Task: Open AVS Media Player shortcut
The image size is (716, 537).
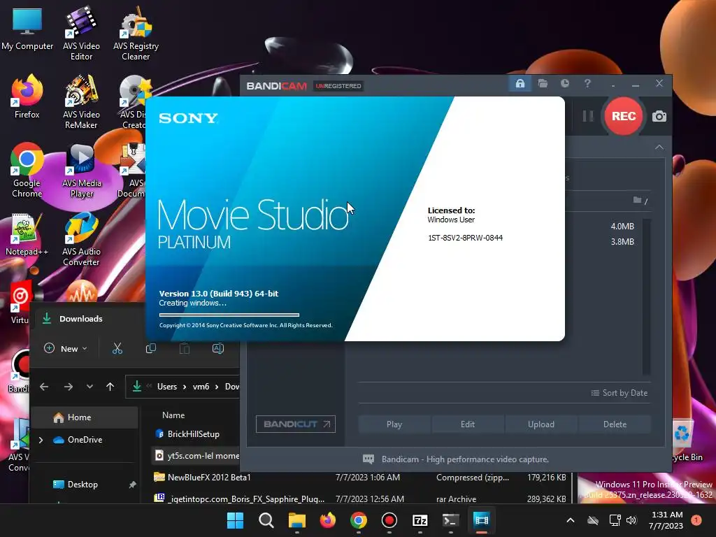Action: 81,171
